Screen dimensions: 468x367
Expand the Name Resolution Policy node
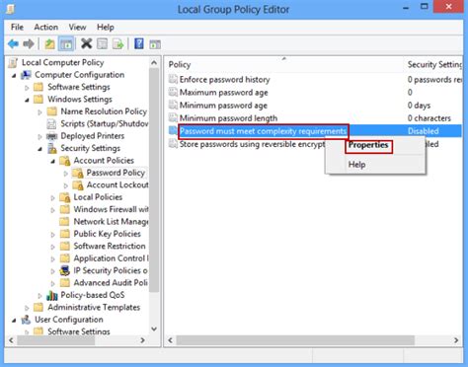39,112
